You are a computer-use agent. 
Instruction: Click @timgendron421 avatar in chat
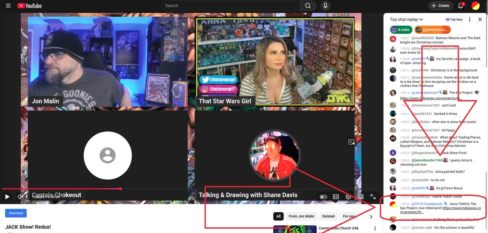393,153
